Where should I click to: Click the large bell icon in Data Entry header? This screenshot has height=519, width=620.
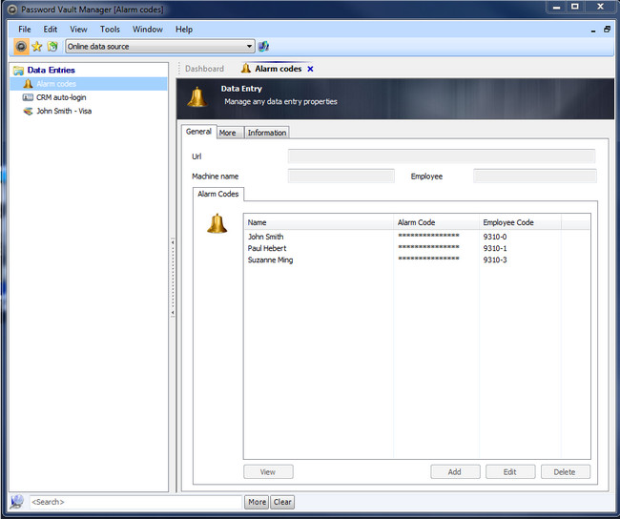(x=196, y=97)
